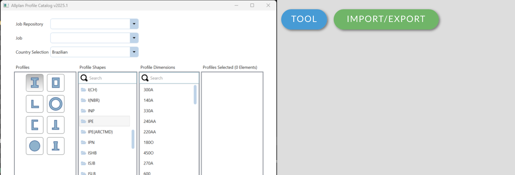Open the Job Repository dropdown
The width and height of the screenshot is (515, 175).
tap(134, 24)
